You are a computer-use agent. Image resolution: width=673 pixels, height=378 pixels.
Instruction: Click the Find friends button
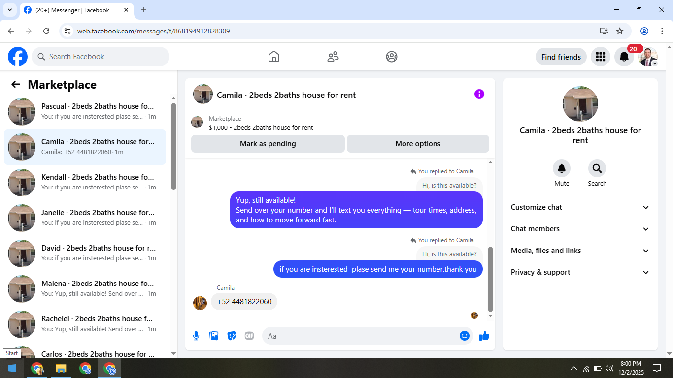561,57
